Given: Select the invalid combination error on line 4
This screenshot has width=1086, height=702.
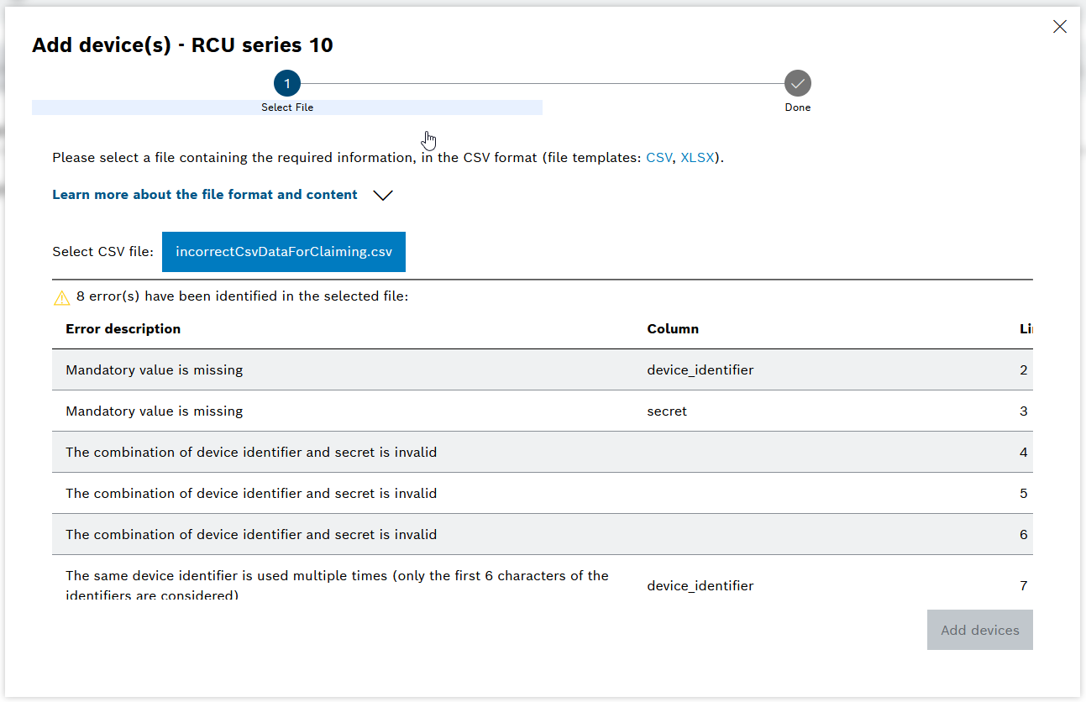Looking at the screenshot, I should point(251,453).
